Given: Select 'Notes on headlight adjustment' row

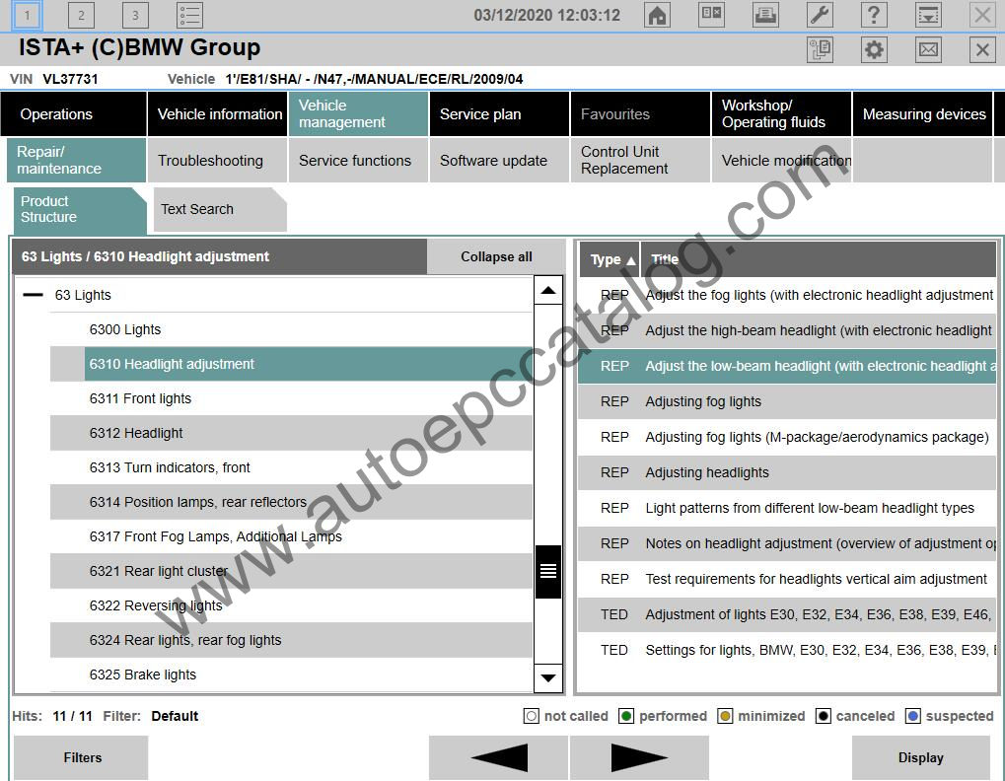Looking at the screenshot, I should coord(787,544).
